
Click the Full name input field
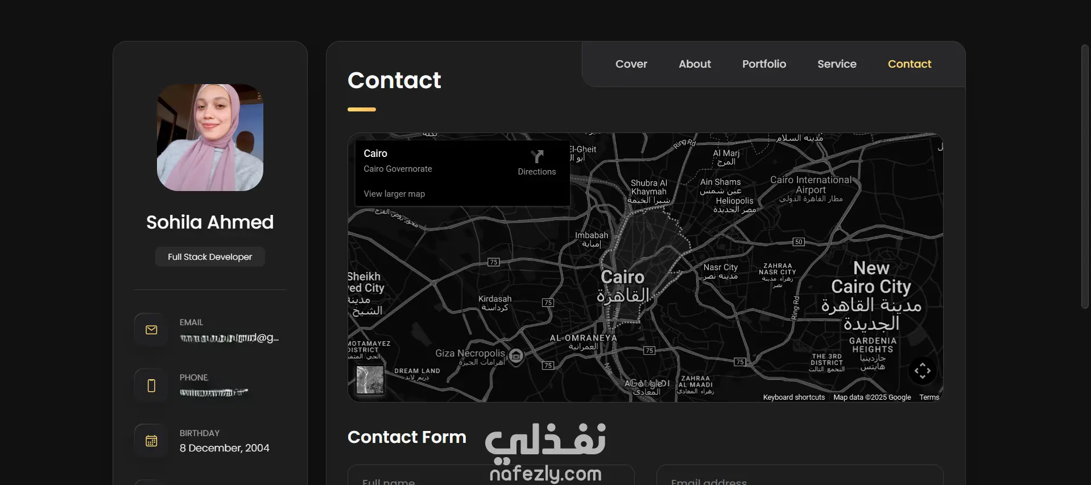click(x=491, y=475)
